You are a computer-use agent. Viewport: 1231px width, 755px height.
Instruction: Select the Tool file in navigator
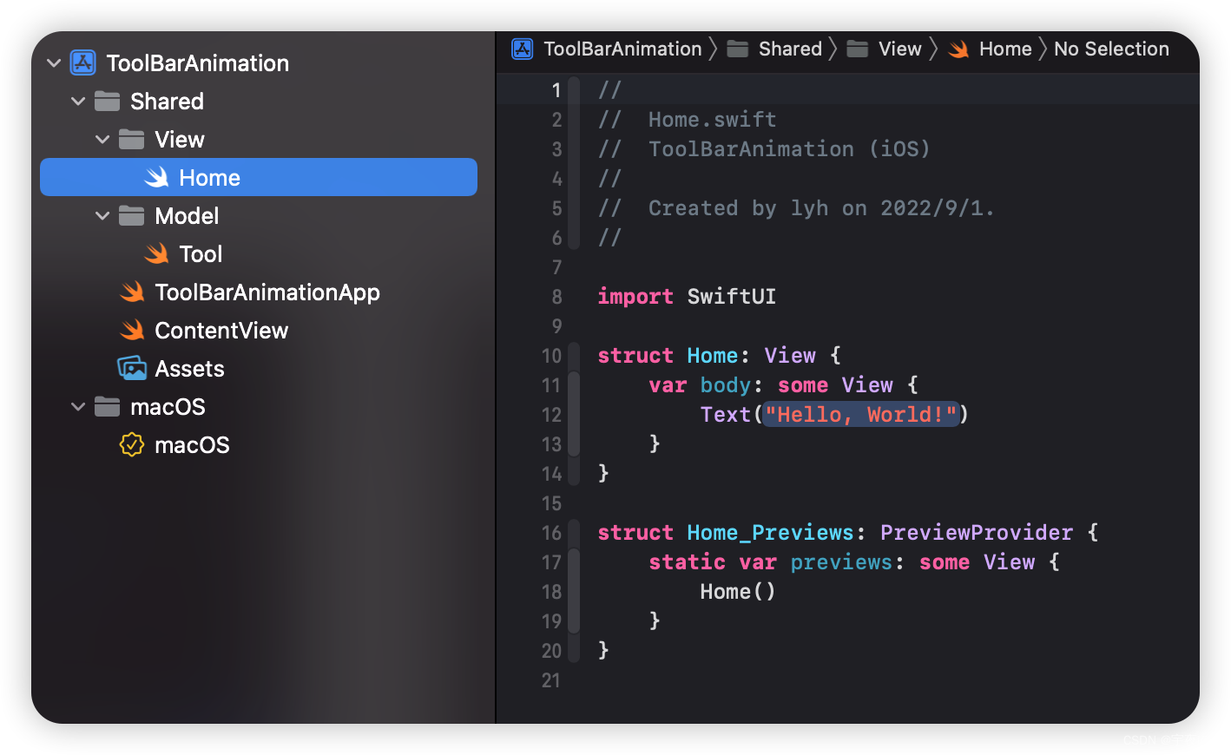tap(201, 254)
